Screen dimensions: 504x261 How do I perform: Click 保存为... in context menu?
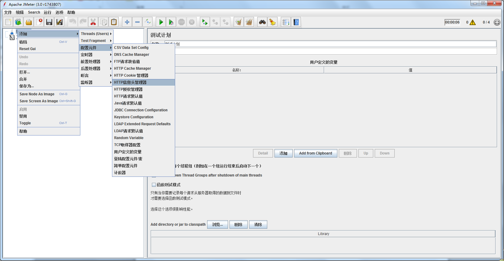[x=49, y=86]
